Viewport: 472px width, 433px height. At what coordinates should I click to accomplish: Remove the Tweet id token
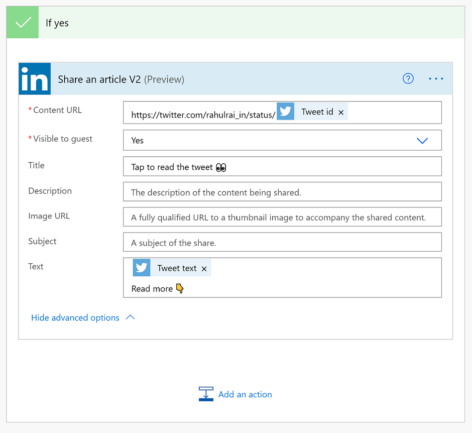(341, 113)
